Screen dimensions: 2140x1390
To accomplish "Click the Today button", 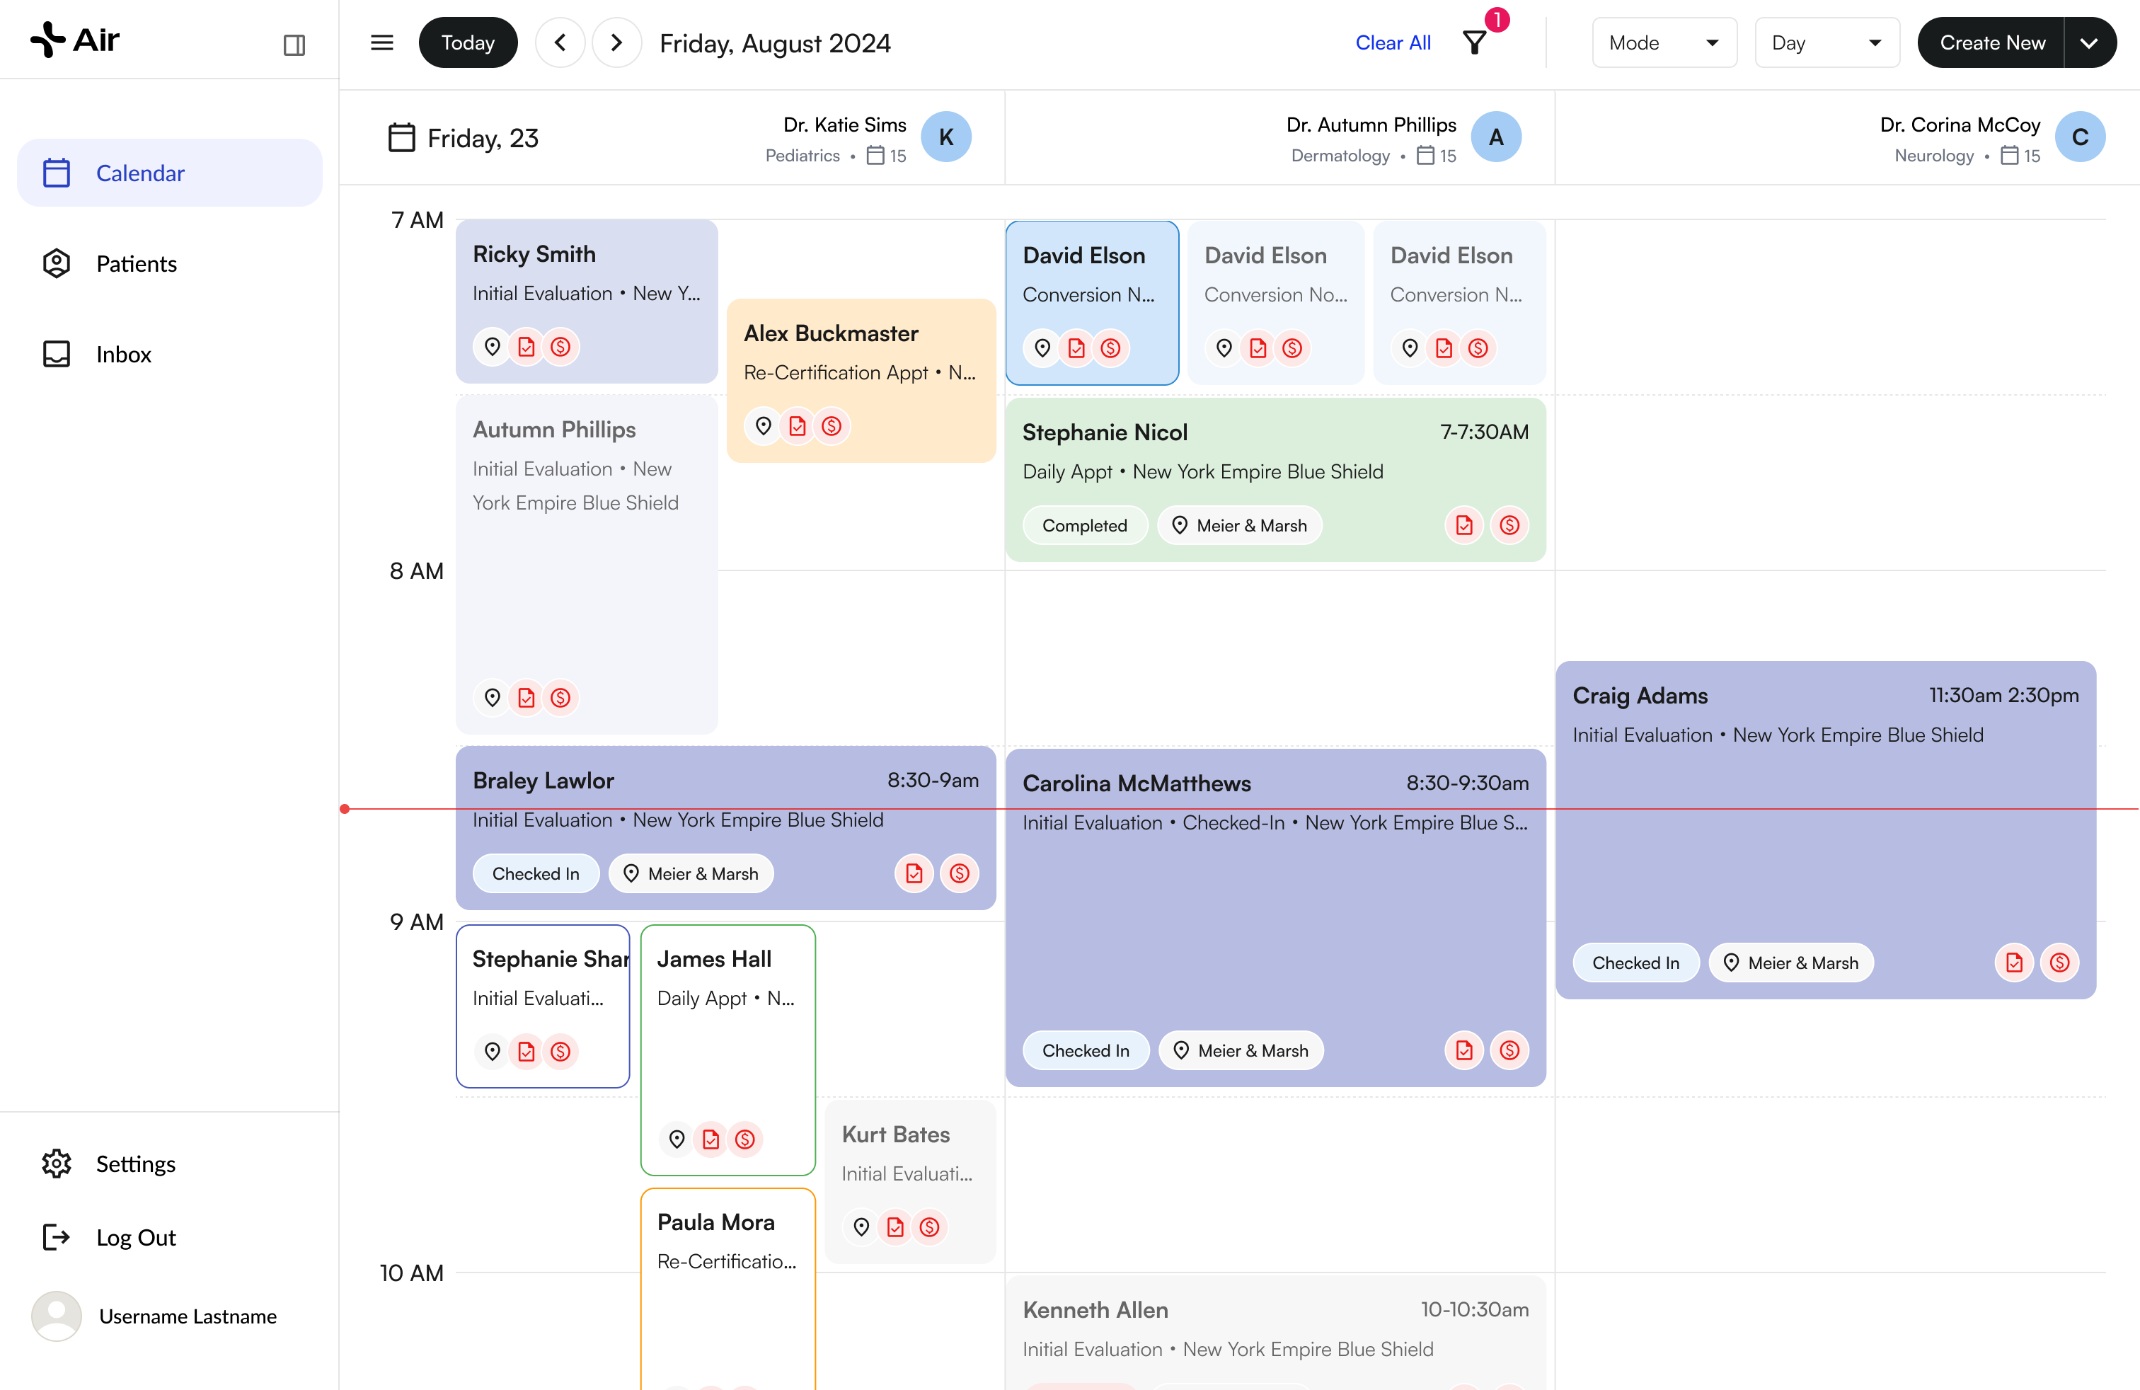I will (x=468, y=41).
